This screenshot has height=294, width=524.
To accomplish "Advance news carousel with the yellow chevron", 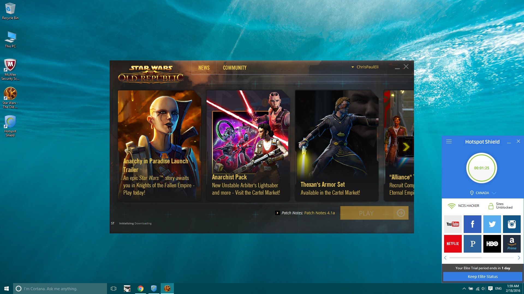I will (x=406, y=147).
